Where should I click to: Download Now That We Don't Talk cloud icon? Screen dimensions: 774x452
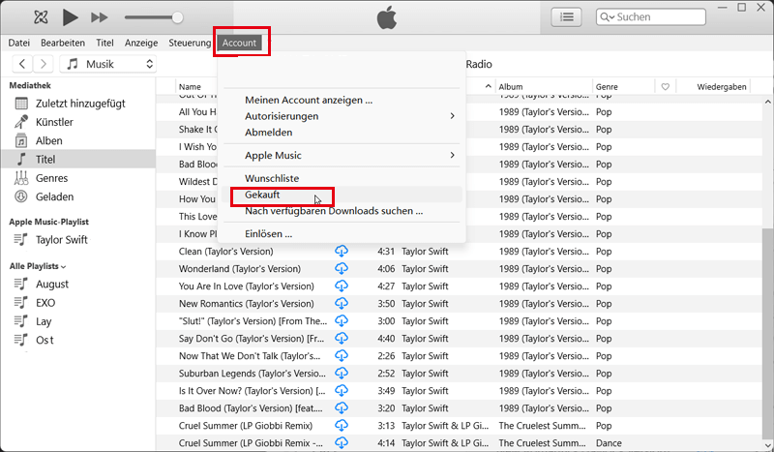[342, 356]
